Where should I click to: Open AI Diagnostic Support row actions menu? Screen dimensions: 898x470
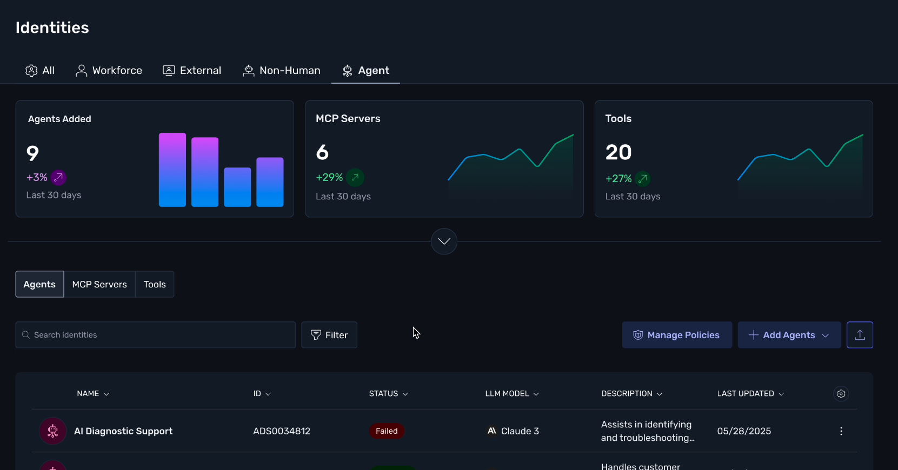(x=841, y=431)
